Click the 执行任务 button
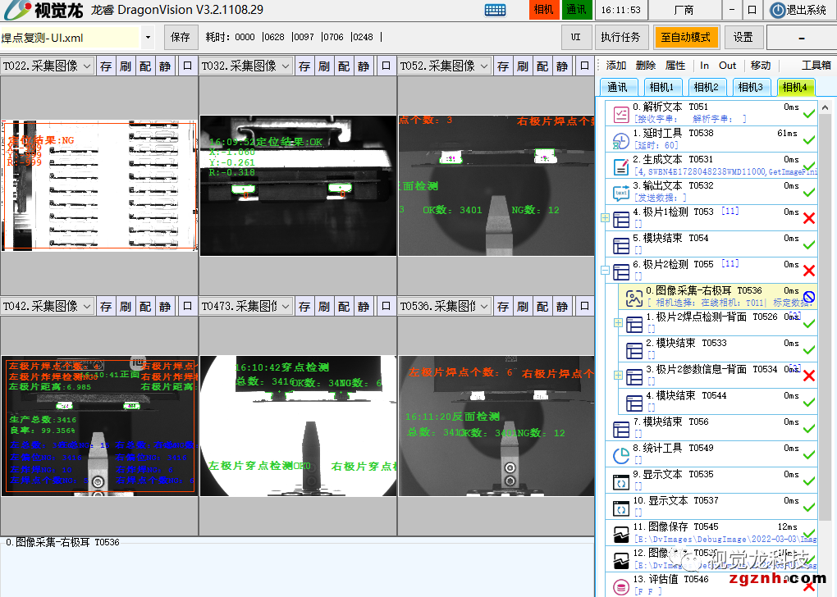The image size is (837, 597). tap(620, 38)
